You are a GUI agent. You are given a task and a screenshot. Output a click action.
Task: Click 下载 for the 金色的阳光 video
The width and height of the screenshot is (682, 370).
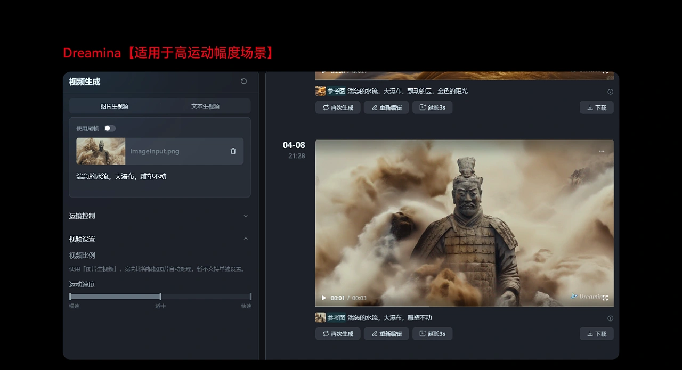597,108
